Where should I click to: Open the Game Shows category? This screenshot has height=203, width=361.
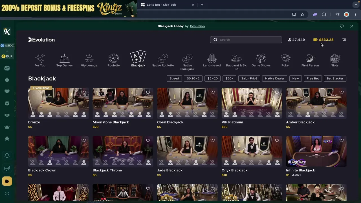click(261, 60)
